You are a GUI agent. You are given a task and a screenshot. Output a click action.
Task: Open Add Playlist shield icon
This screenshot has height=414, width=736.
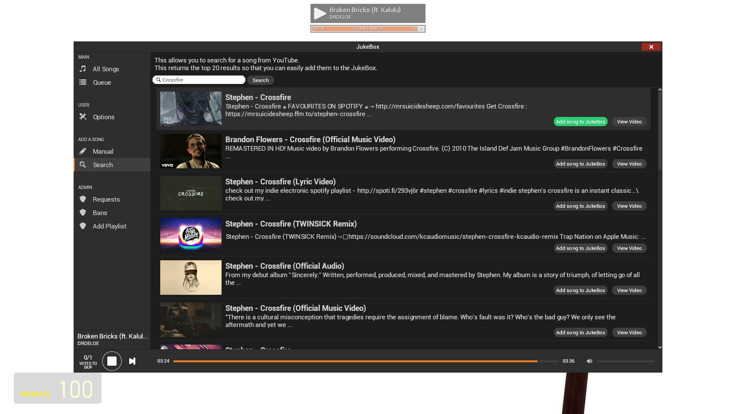click(x=82, y=226)
